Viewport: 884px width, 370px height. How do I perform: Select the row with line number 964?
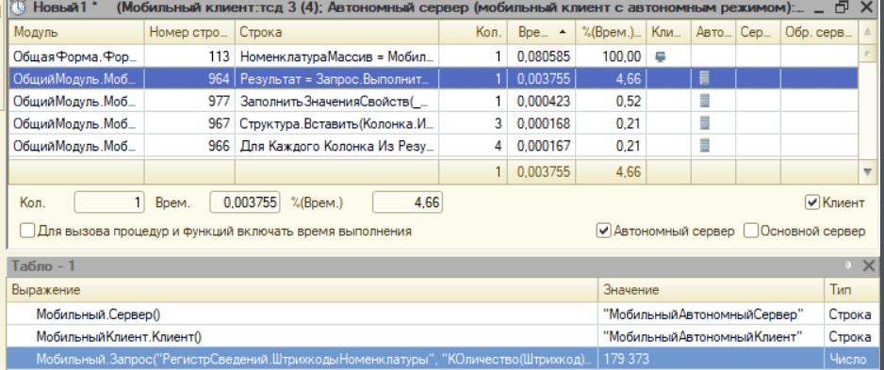tap(434, 79)
